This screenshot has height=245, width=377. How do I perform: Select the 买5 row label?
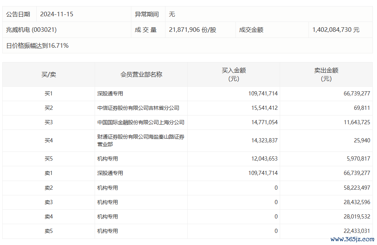pyautogui.click(x=48, y=159)
